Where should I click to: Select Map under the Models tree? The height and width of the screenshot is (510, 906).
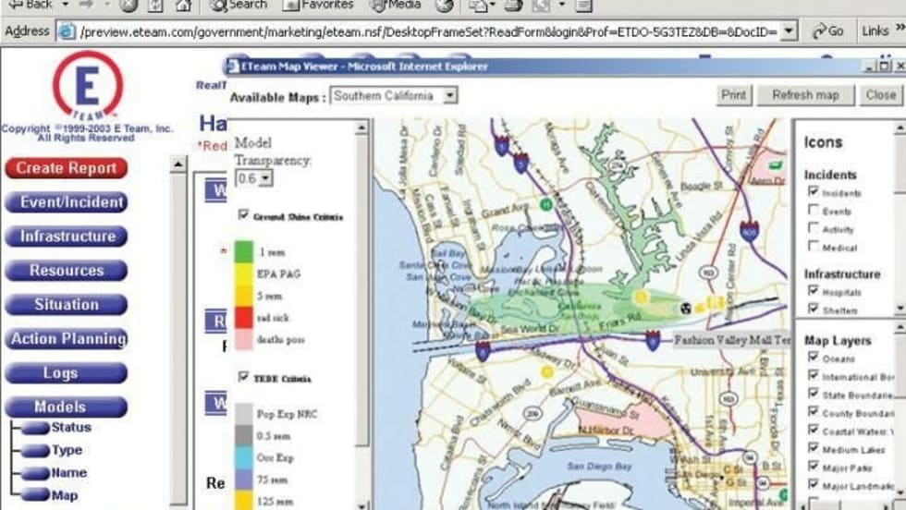coord(64,495)
